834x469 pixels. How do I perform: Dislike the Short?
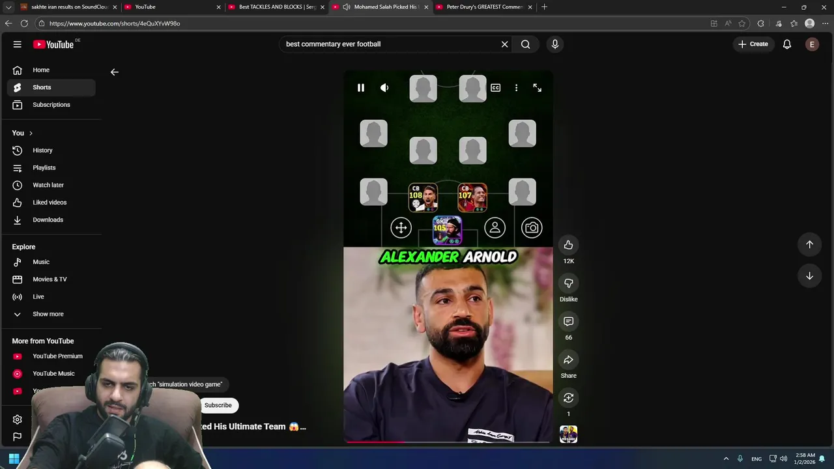569,283
